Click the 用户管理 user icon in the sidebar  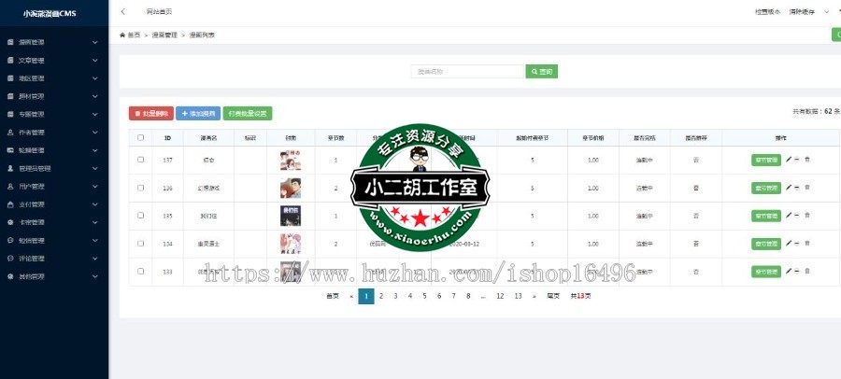pyautogui.click(x=10, y=187)
